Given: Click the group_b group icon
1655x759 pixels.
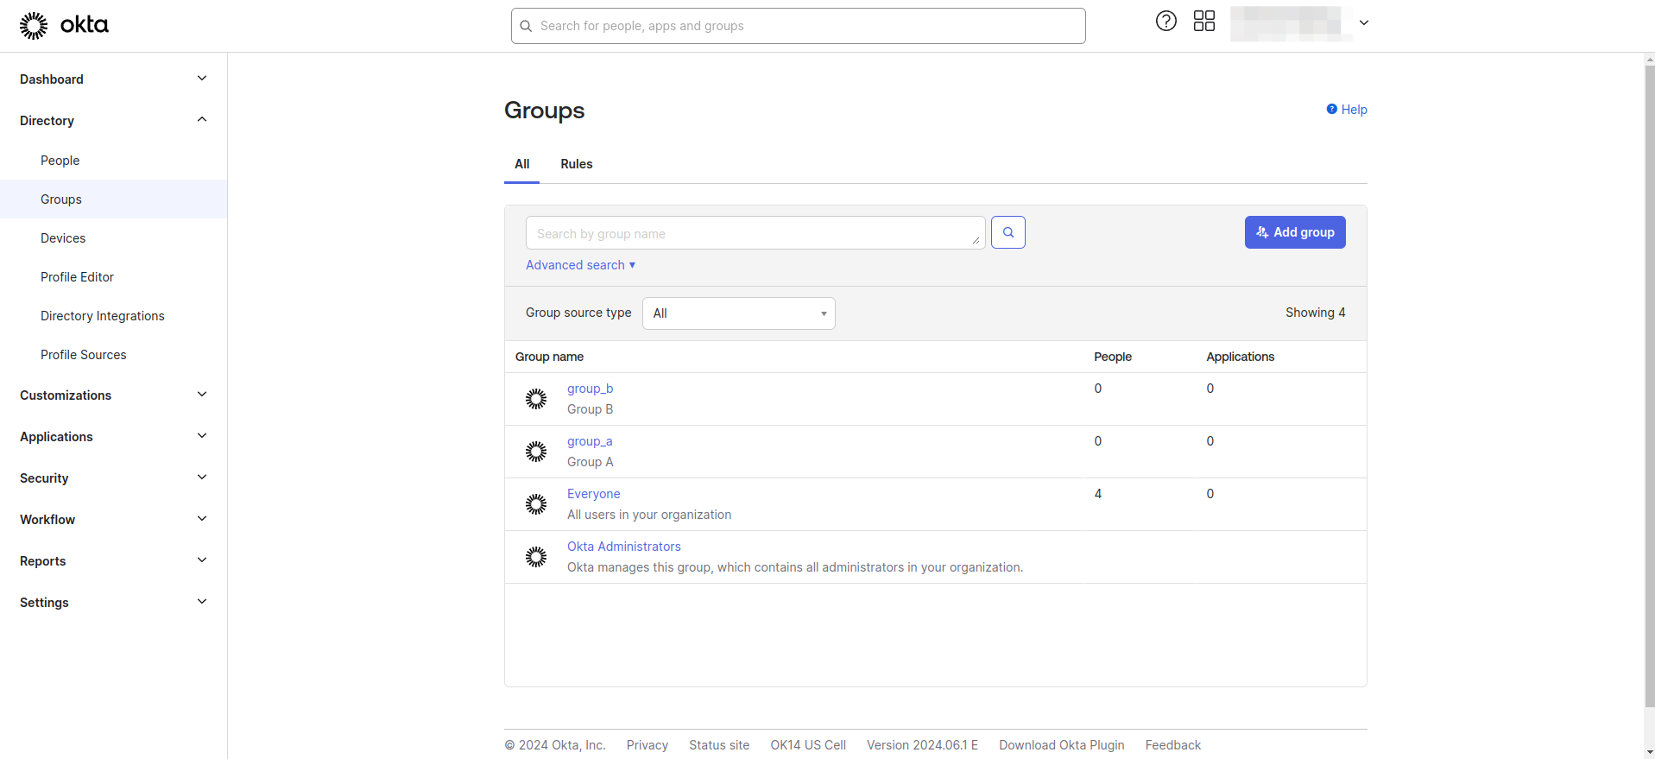Looking at the screenshot, I should click(536, 399).
